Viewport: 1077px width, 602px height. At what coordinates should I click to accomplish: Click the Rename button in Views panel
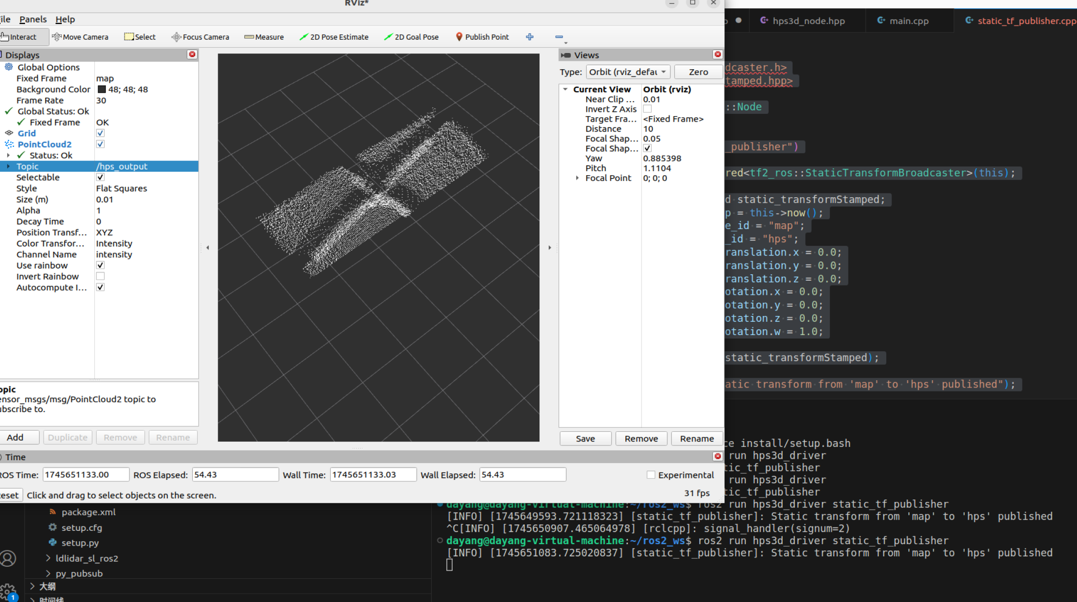pos(697,439)
